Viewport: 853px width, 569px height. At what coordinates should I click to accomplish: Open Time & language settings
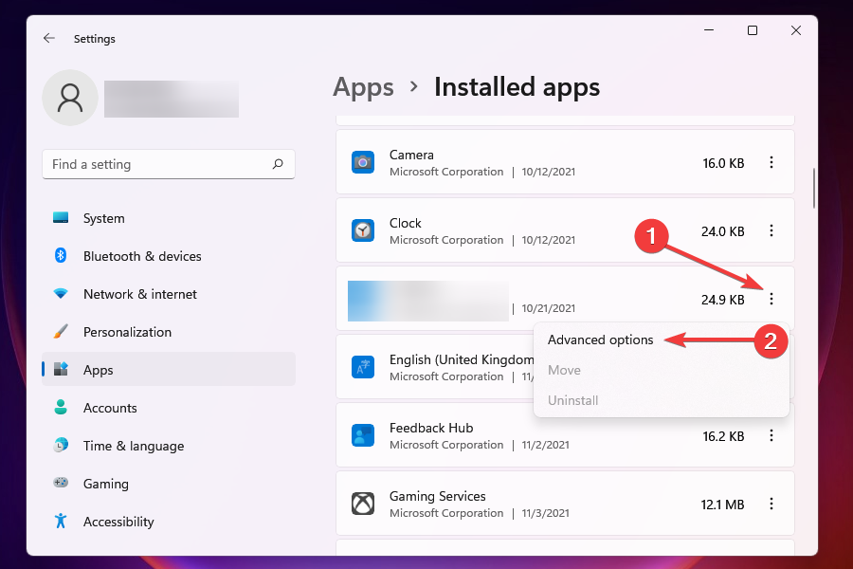(x=134, y=446)
